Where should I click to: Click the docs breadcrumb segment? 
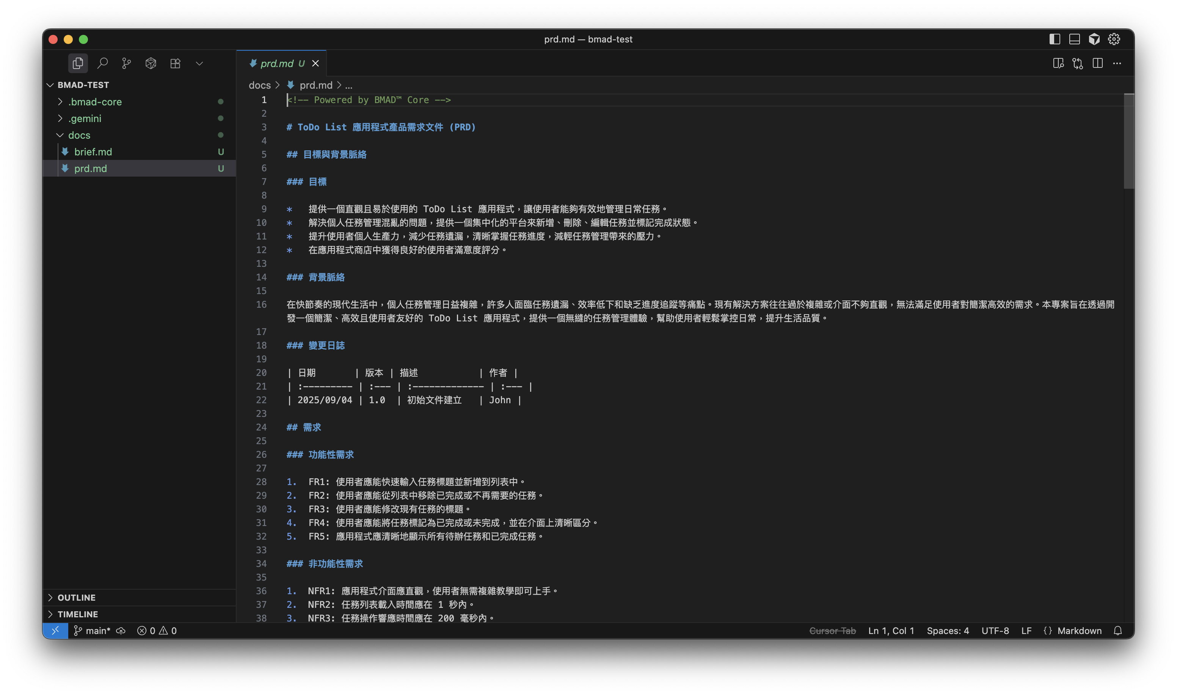click(260, 85)
